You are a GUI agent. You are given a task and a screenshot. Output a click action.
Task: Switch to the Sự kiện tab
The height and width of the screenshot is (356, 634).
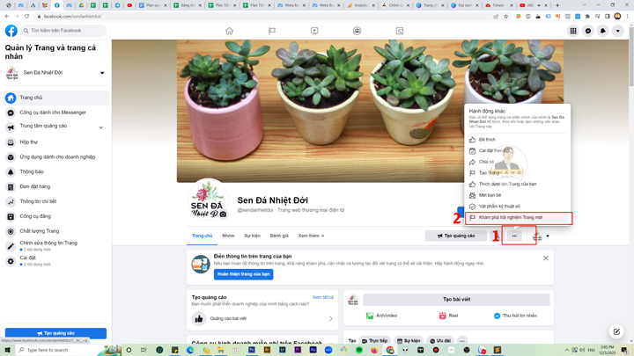[253, 236]
